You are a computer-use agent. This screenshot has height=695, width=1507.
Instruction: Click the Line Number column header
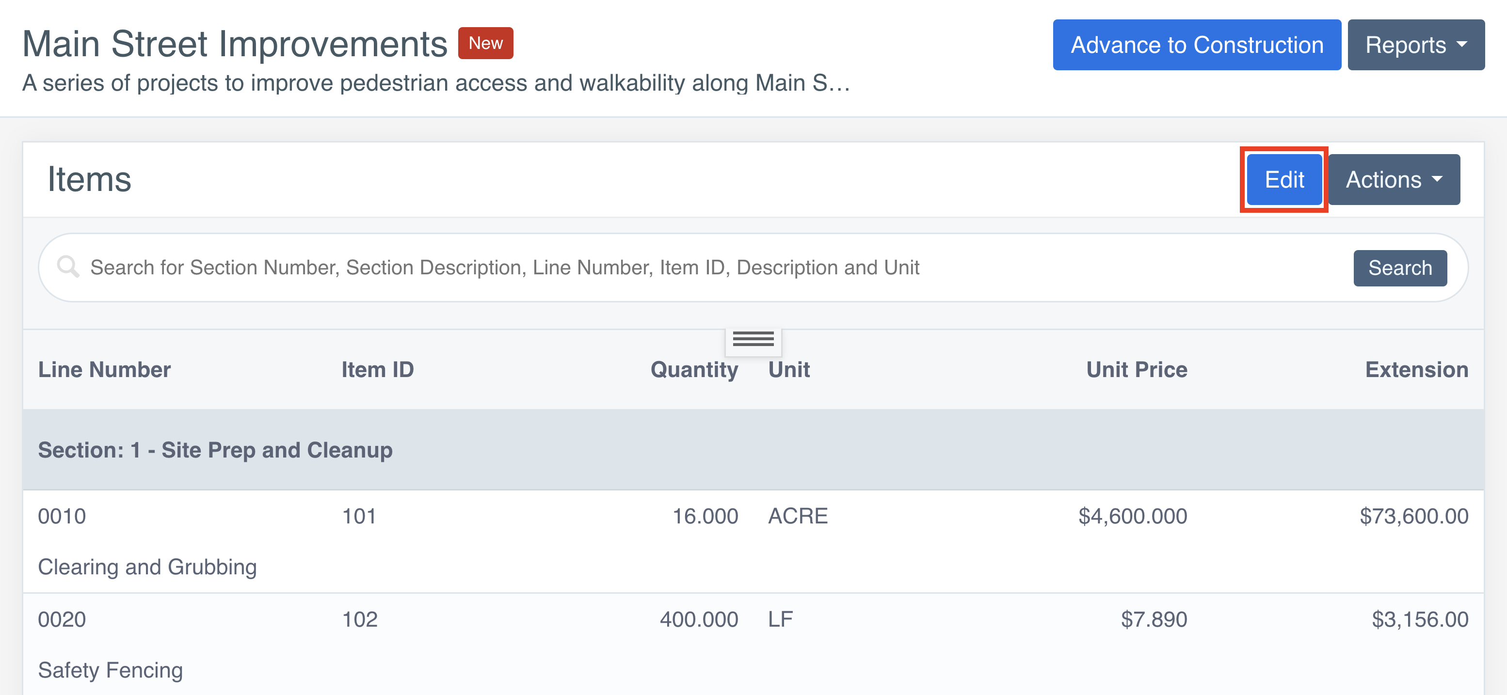click(x=104, y=370)
